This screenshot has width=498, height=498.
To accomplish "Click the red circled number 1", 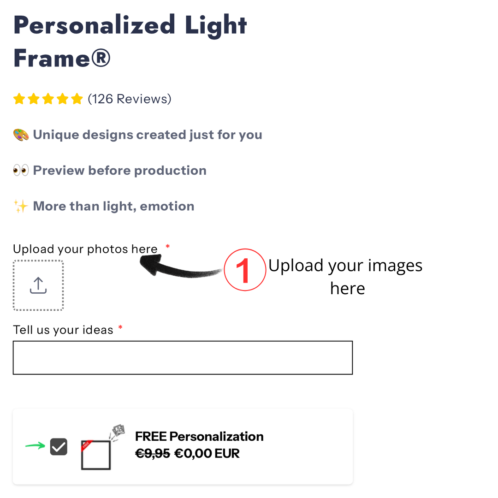I will [245, 270].
